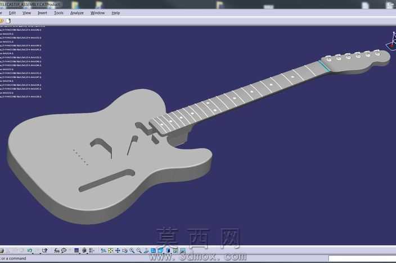Click the purple table icon in bottom toolbar

(x=76, y=250)
